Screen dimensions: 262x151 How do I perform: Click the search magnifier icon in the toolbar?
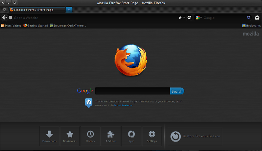249,18
